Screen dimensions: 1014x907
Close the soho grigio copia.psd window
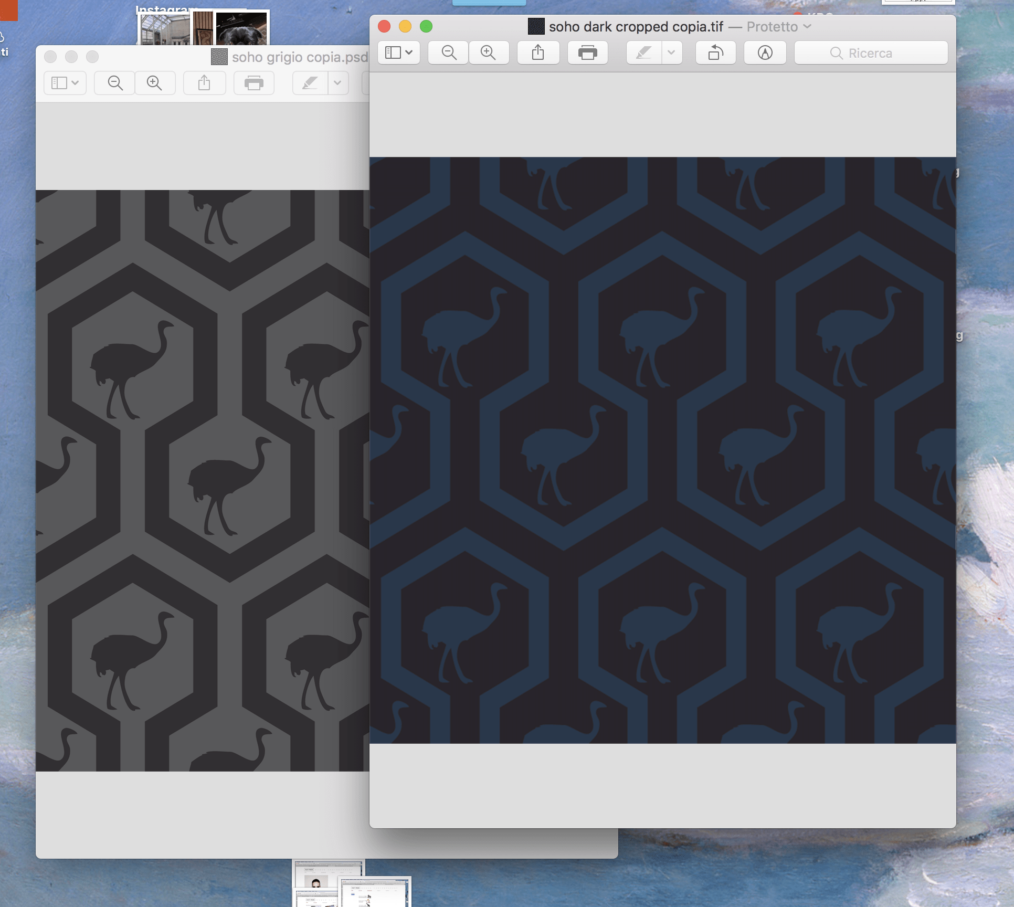[50, 57]
